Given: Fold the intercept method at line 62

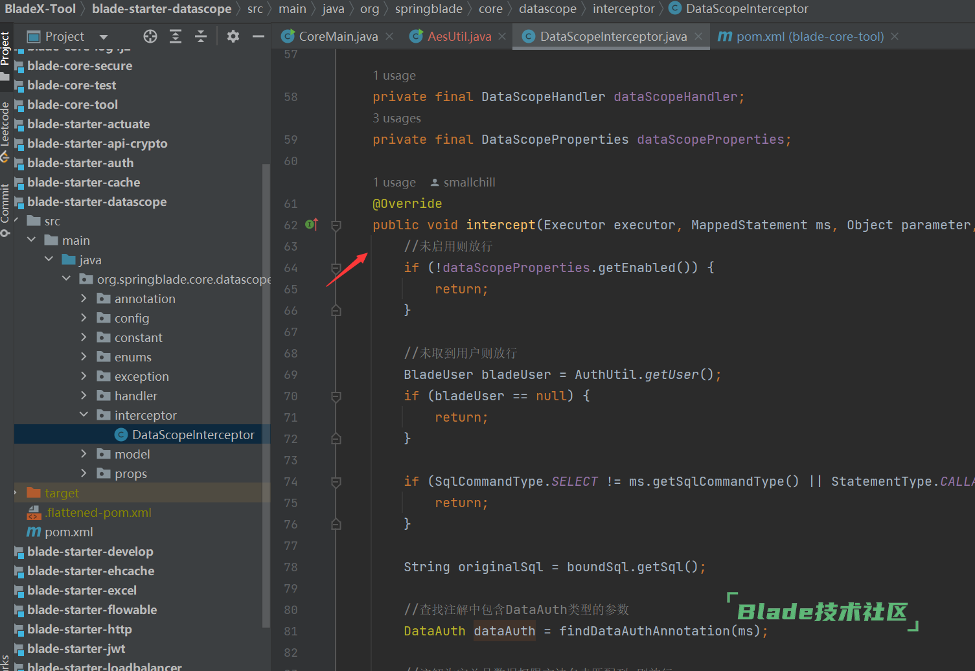Looking at the screenshot, I should 336,225.
